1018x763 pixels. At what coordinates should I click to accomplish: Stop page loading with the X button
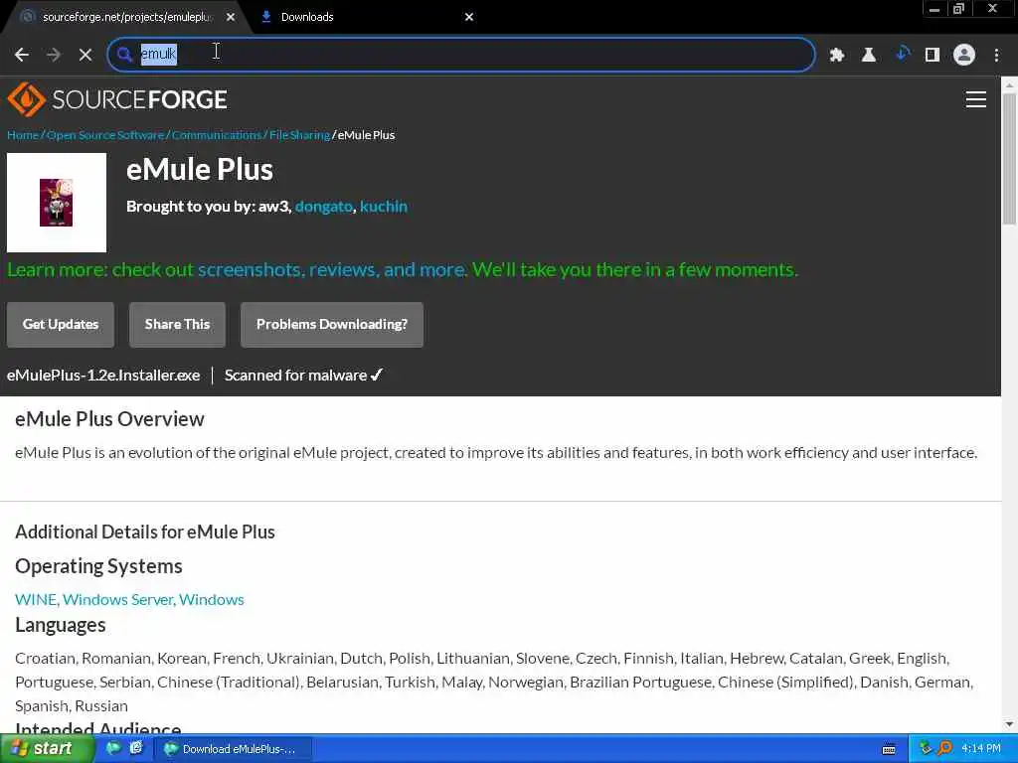[x=85, y=55]
